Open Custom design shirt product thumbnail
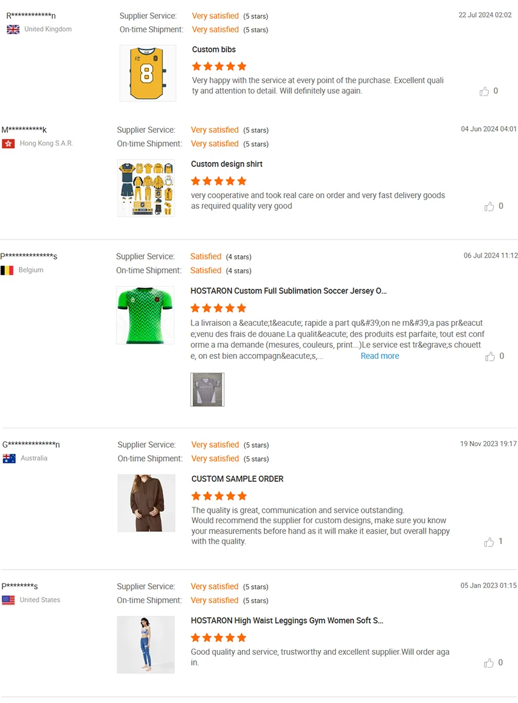518x703 pixels. pos(146,188)
